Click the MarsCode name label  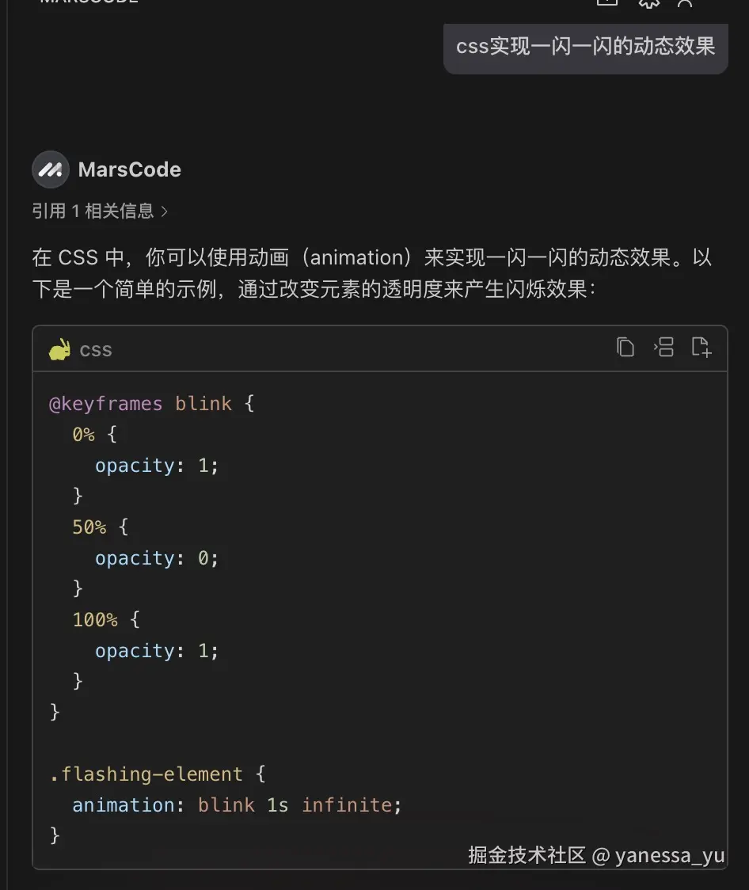point(130,169)
